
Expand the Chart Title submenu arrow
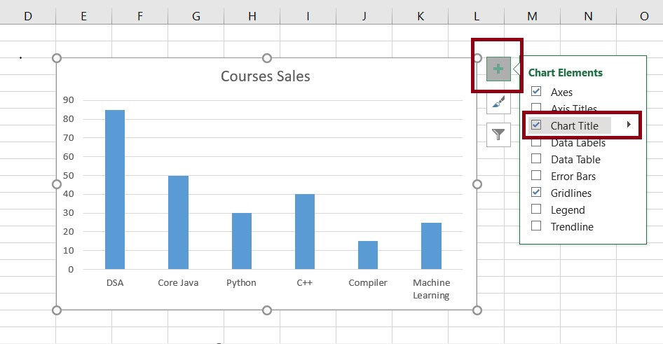coord(629,125)
